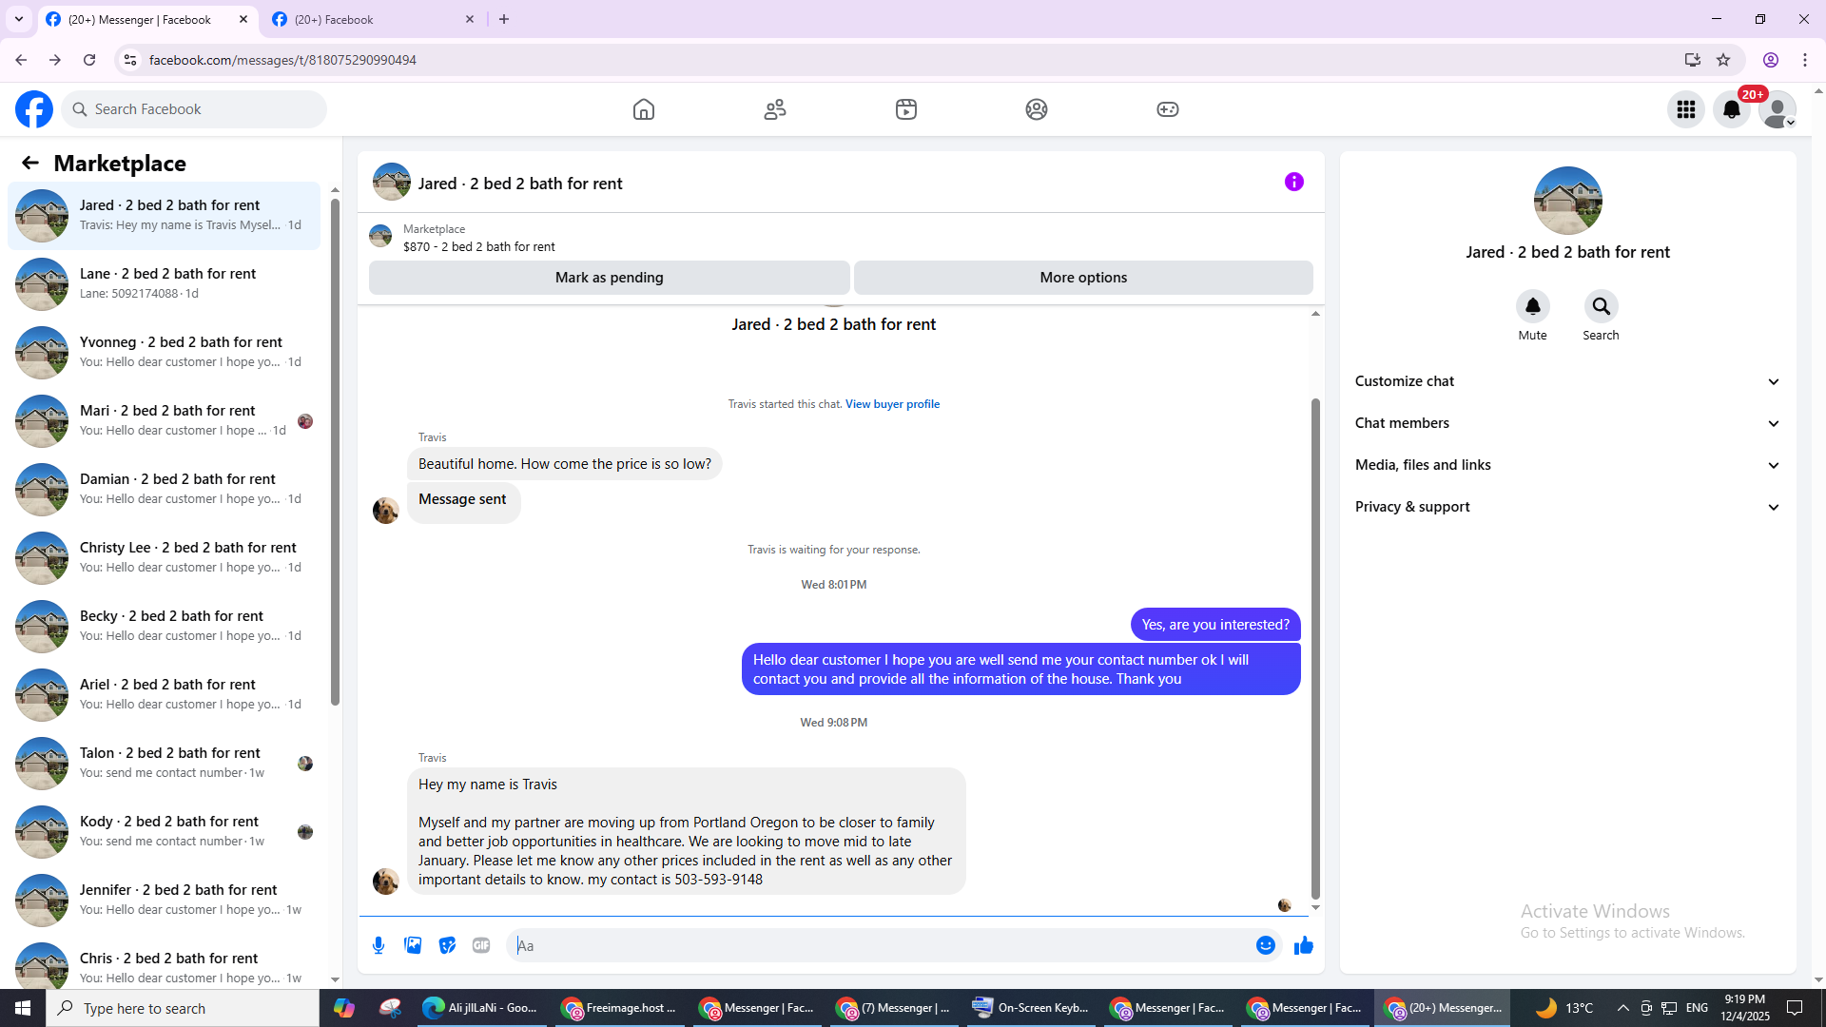This screenshot has width=1826, height=1027.
Task: Open the GIF picker icon
Action: 481,945
